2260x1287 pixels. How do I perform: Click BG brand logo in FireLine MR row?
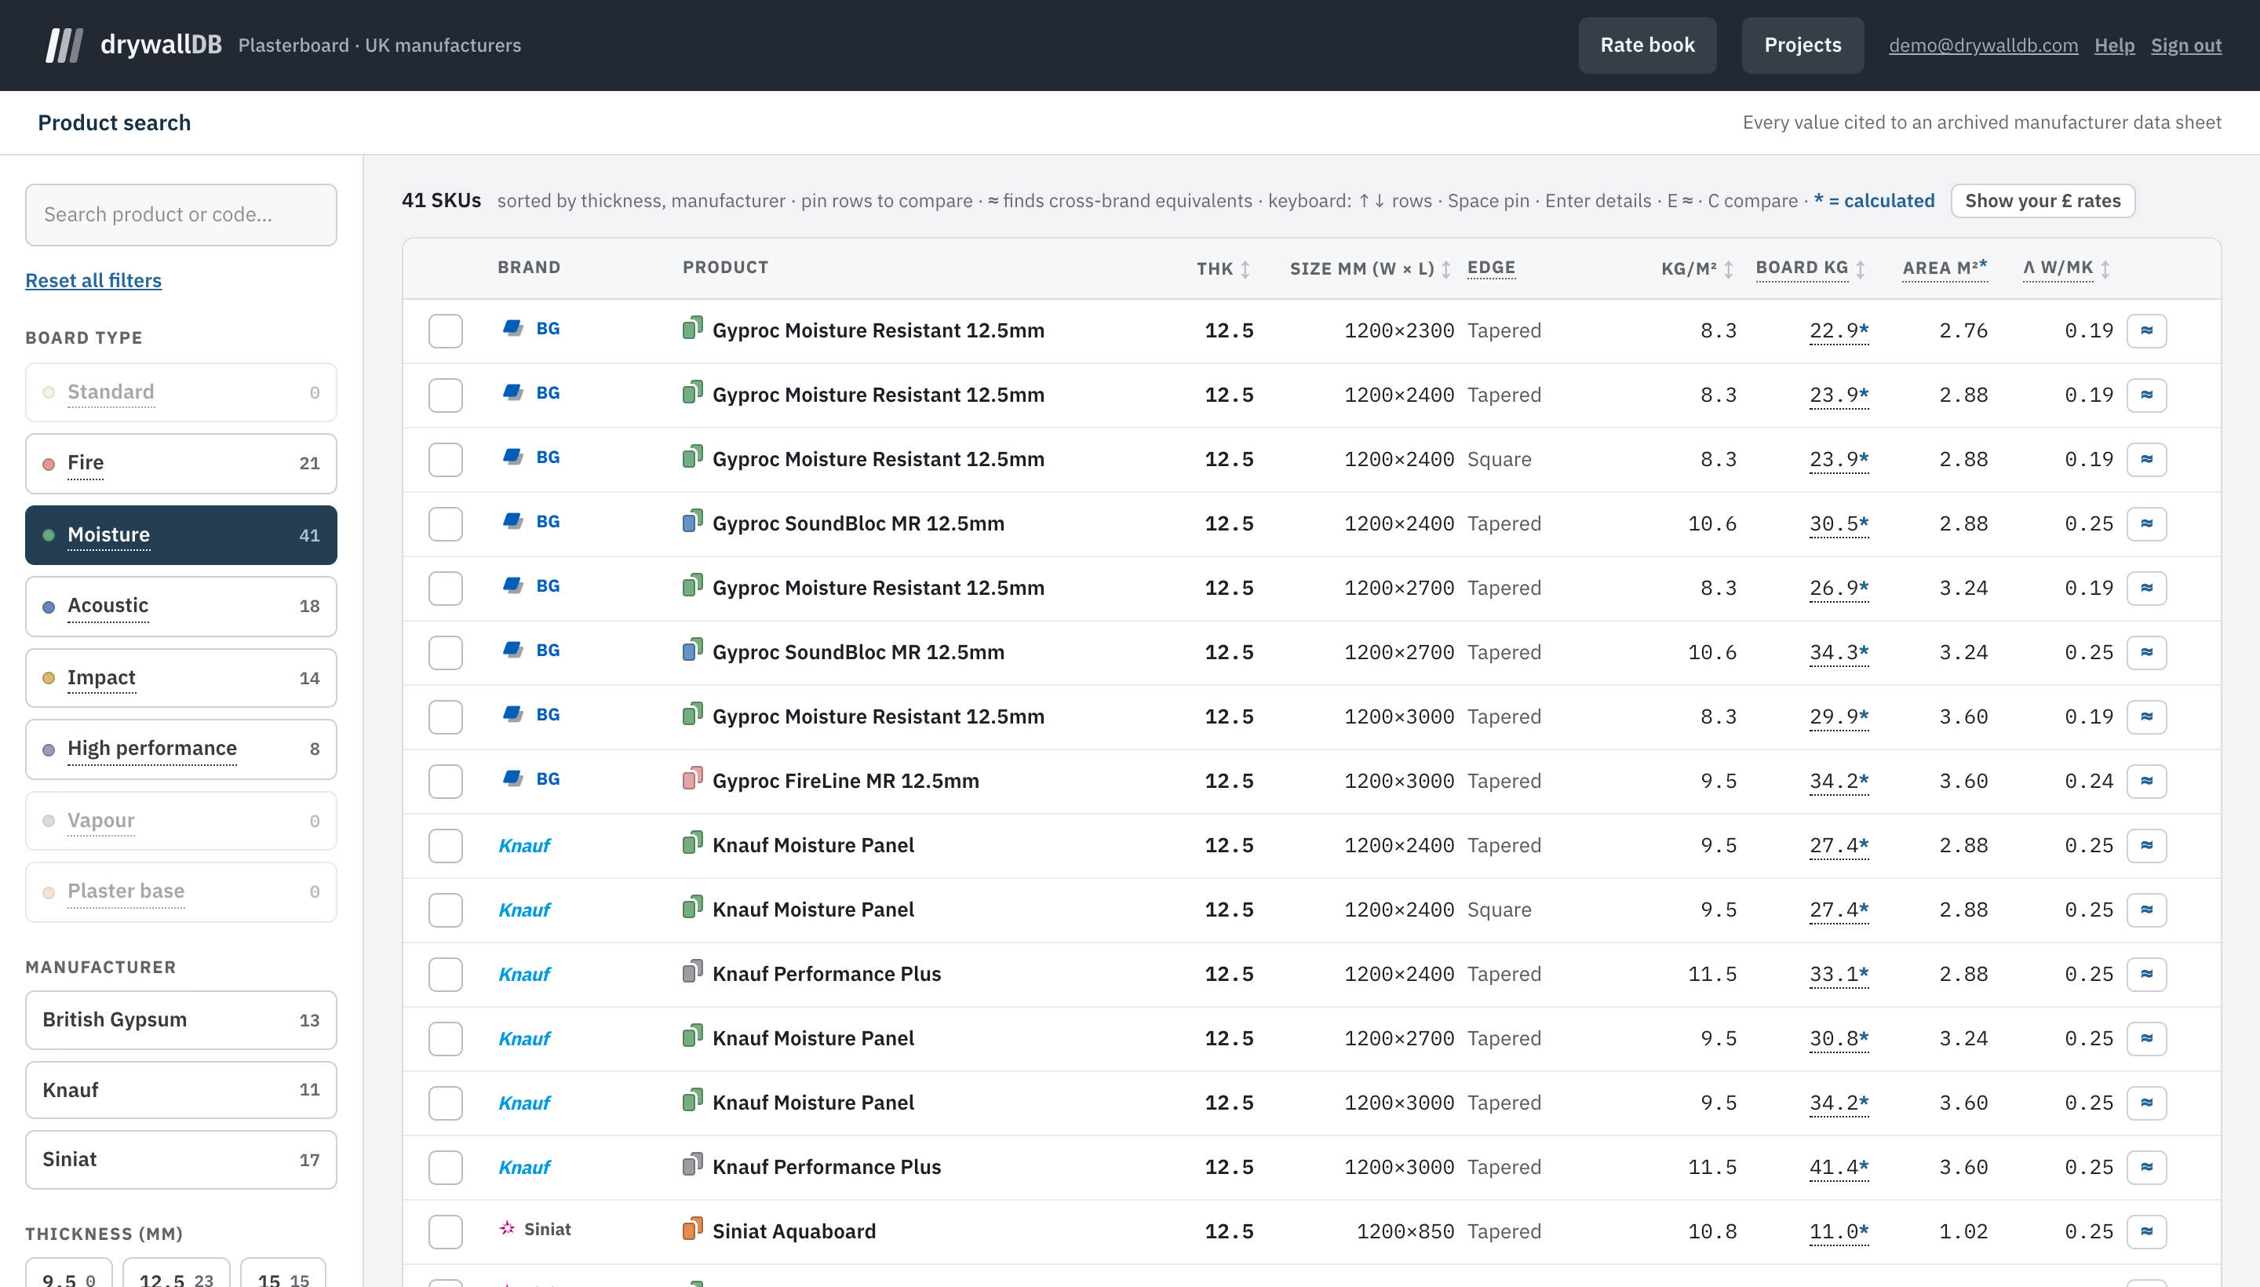coord(512,778)
